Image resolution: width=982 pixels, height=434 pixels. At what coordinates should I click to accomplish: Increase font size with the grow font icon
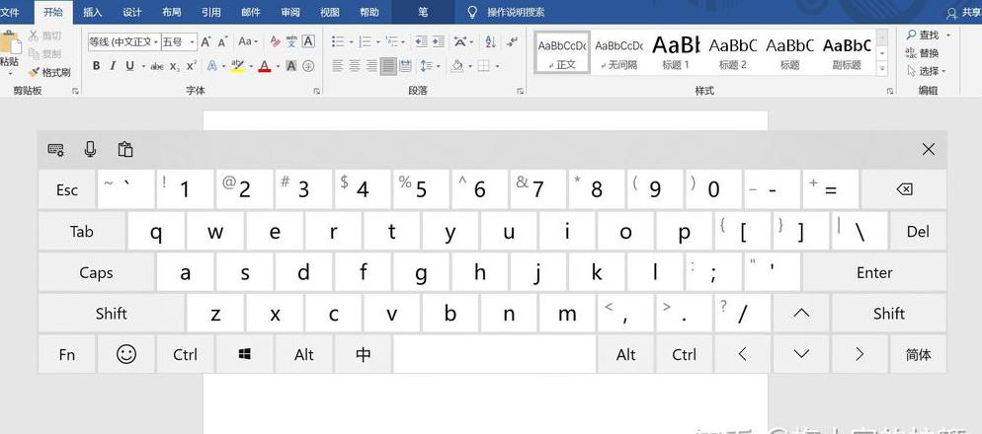tap(206, 41)
